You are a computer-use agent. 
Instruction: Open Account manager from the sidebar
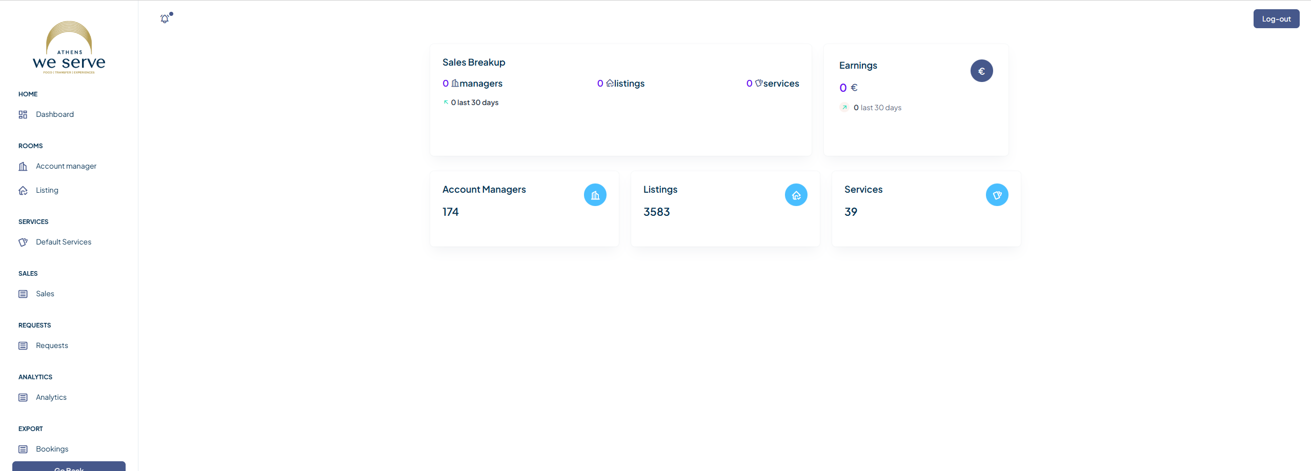point(66,166)
